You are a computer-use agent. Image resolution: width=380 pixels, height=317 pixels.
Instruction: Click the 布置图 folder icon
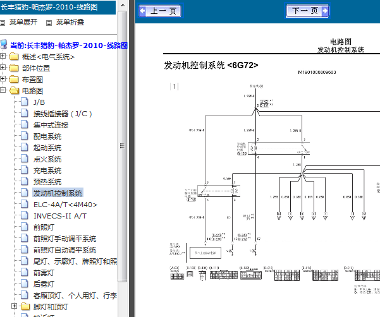point(14,80)
